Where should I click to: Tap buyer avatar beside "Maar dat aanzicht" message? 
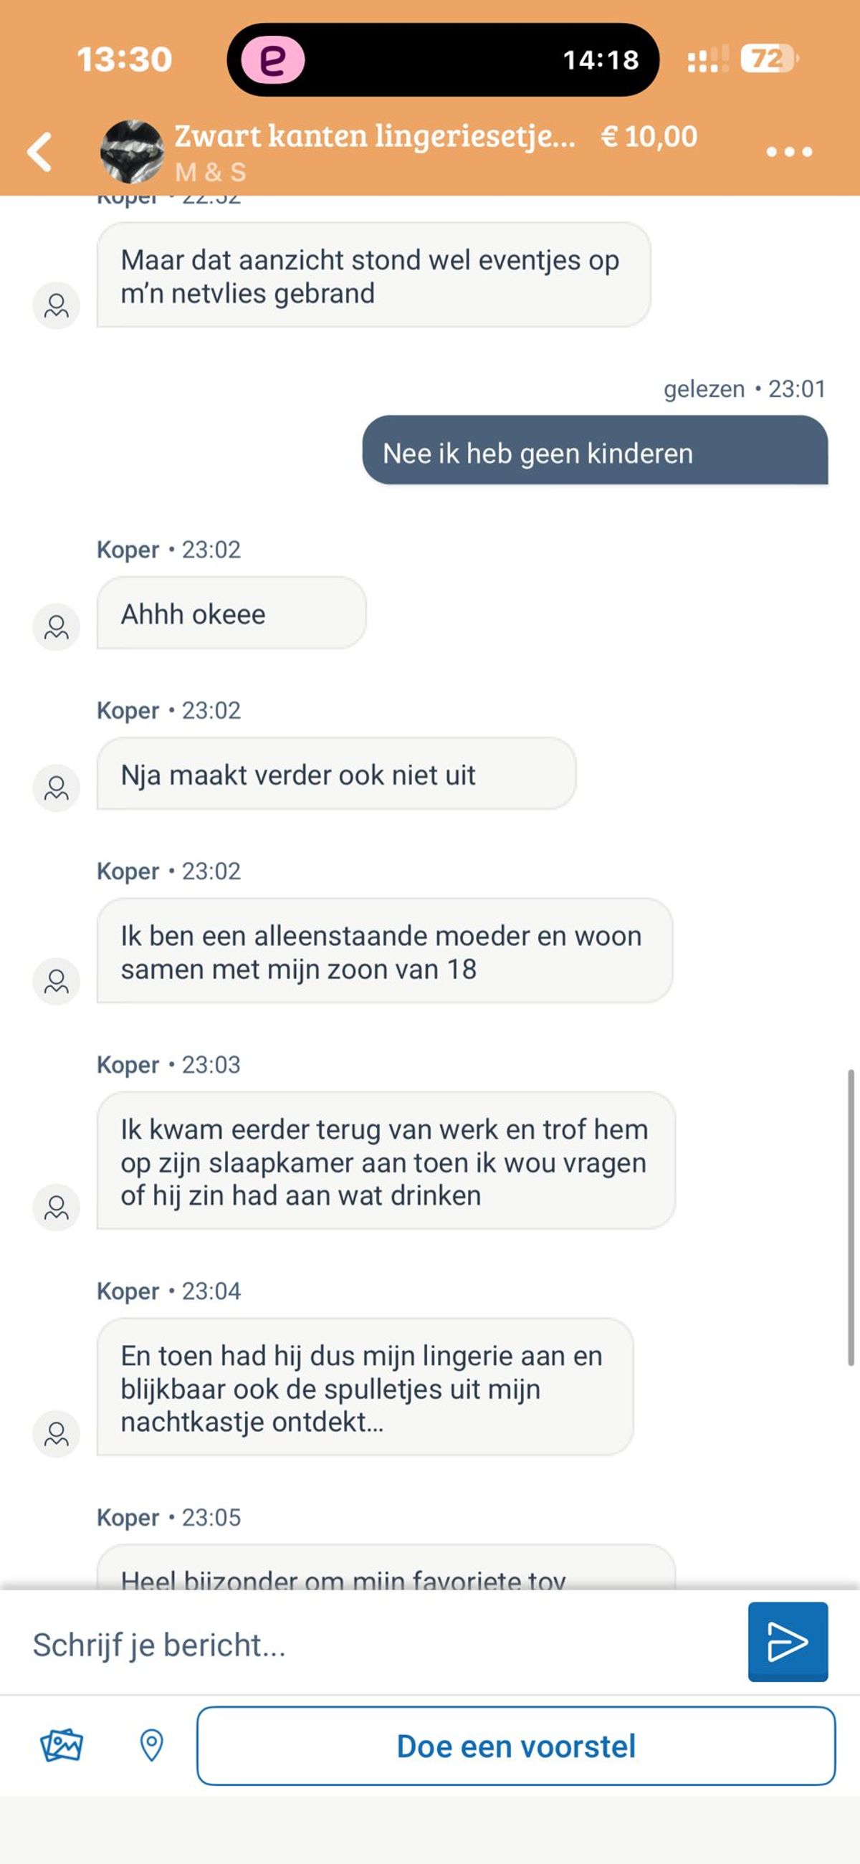(57, 305)
